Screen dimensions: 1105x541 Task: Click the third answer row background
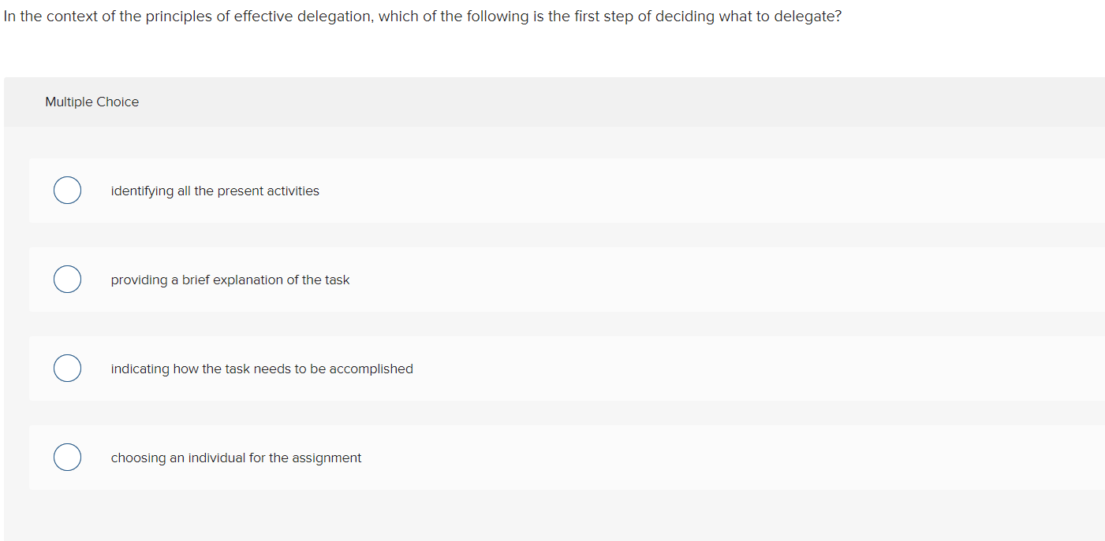click(552, 368)
